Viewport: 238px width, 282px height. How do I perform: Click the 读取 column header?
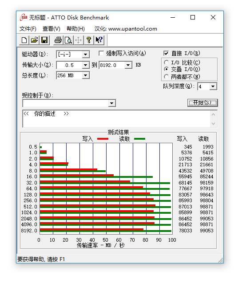pos(203,139)
